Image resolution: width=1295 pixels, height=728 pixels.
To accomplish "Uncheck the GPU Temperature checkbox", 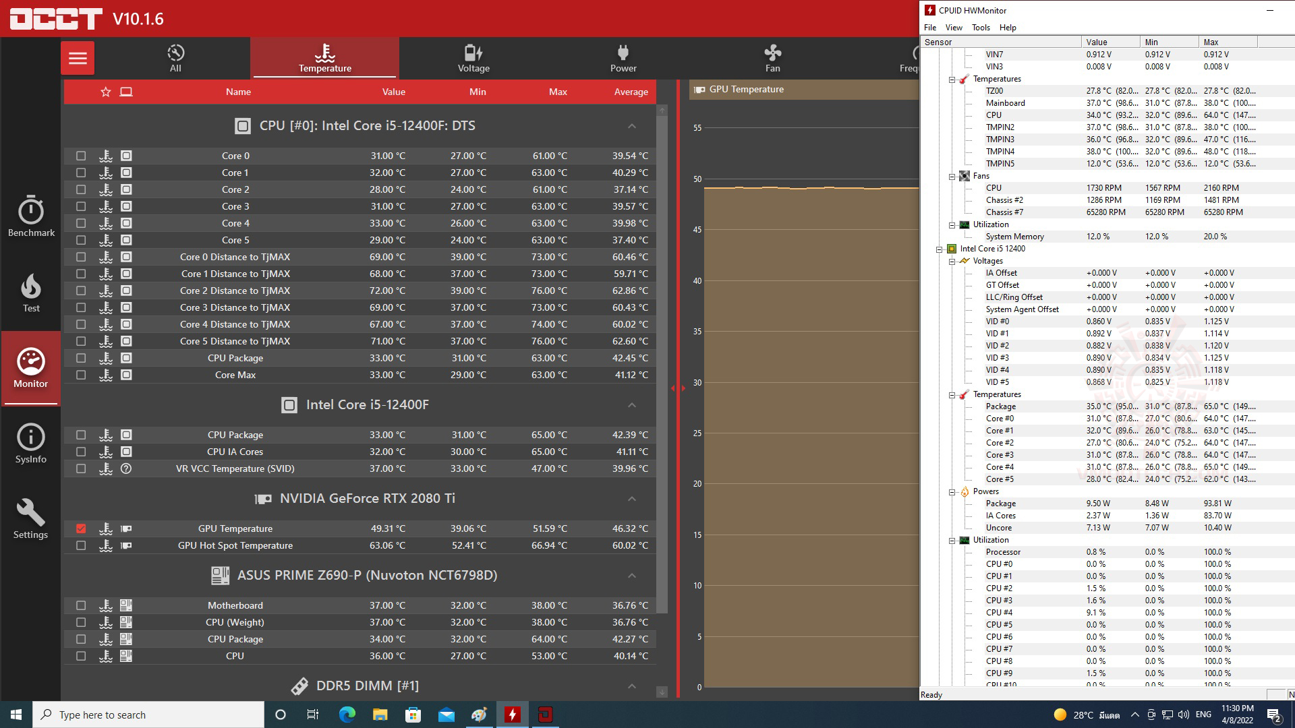I will click(x=81, y=528).
